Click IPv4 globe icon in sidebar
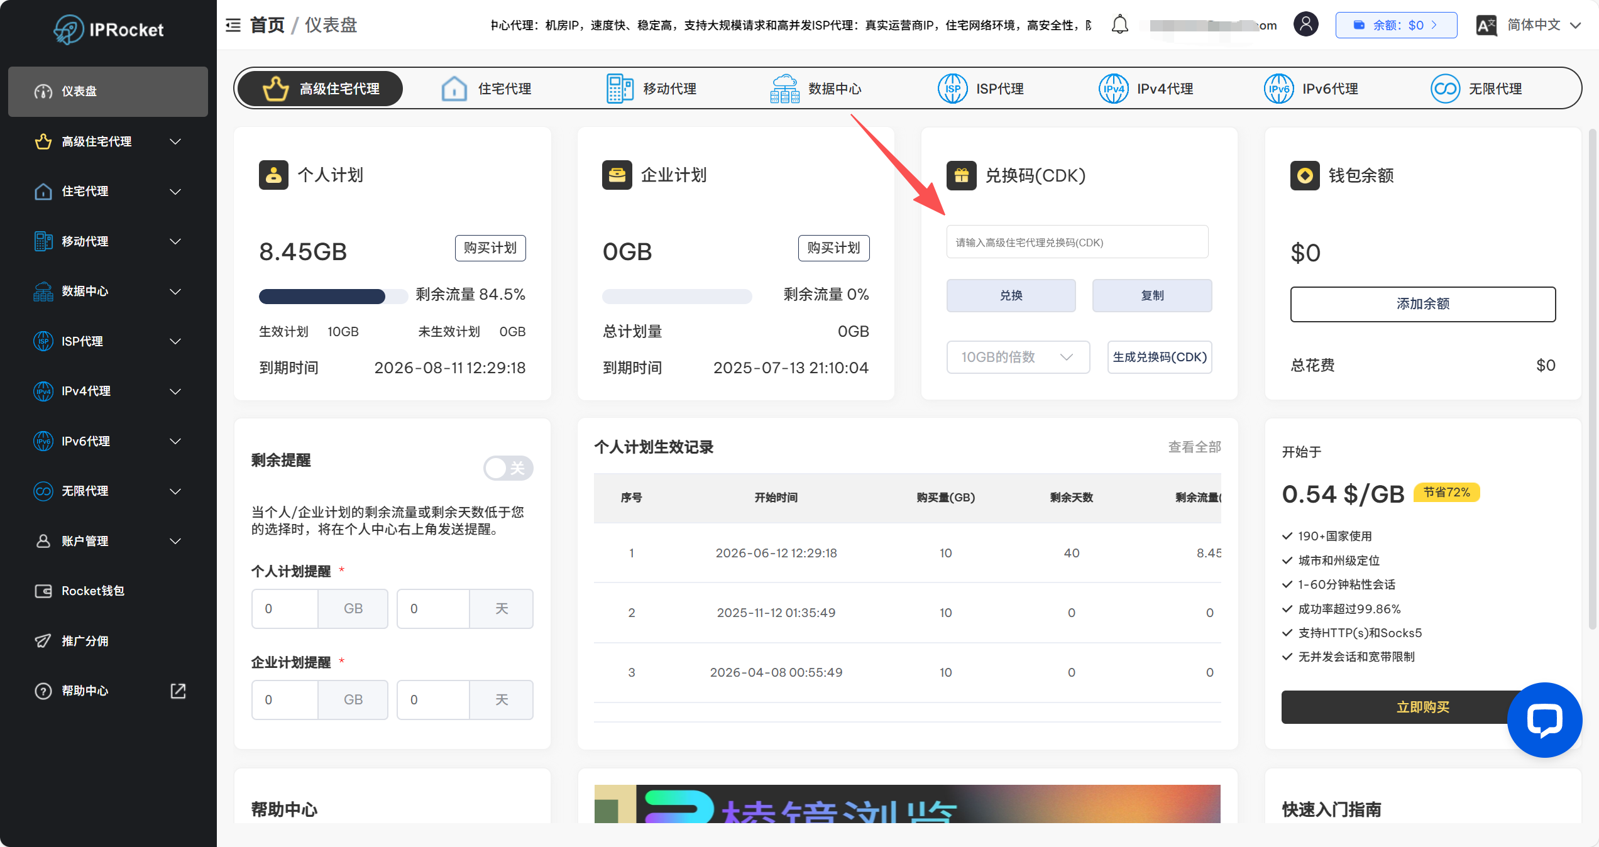 click(43, 391)
